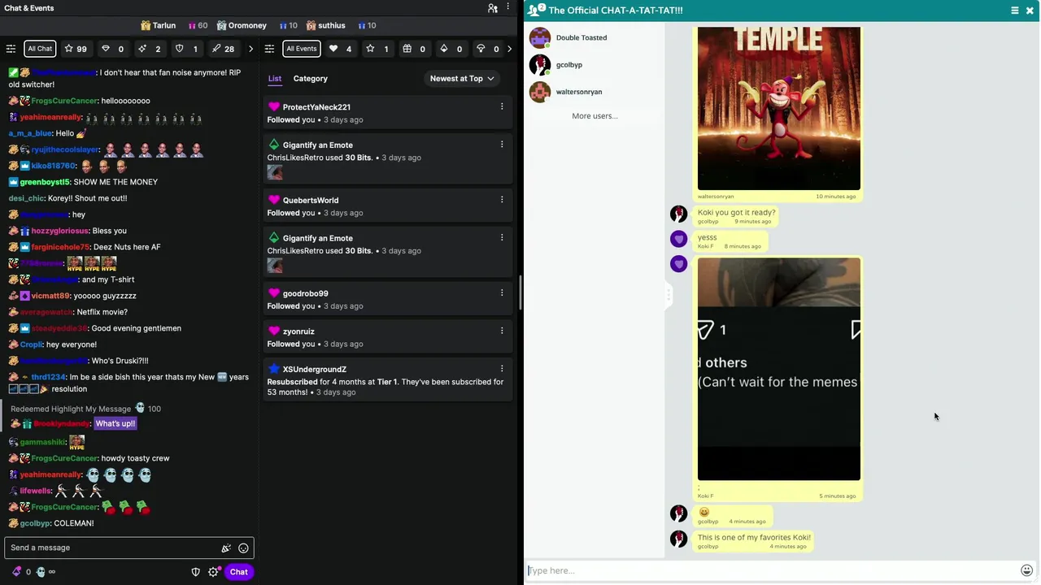Filter events by gift subs icon

pyautogui.click(x=414, y=49)
